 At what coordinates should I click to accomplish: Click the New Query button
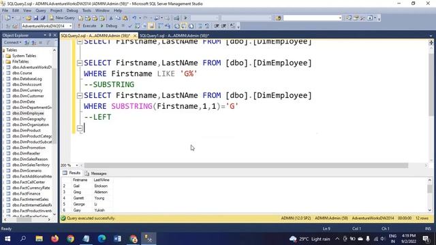[62, 18]
